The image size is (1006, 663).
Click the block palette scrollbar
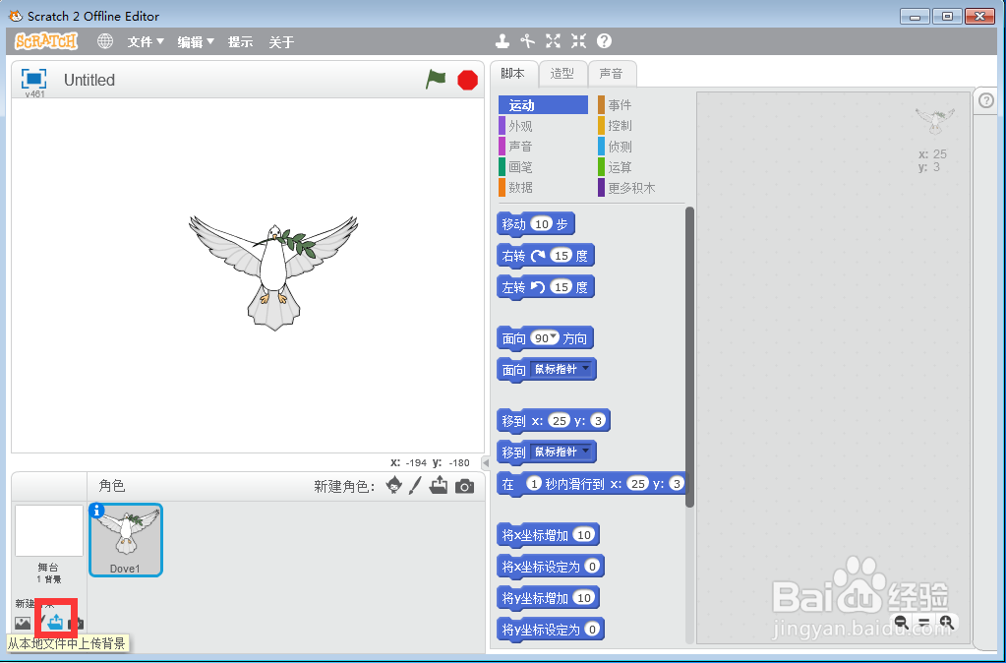coord(689,357)
